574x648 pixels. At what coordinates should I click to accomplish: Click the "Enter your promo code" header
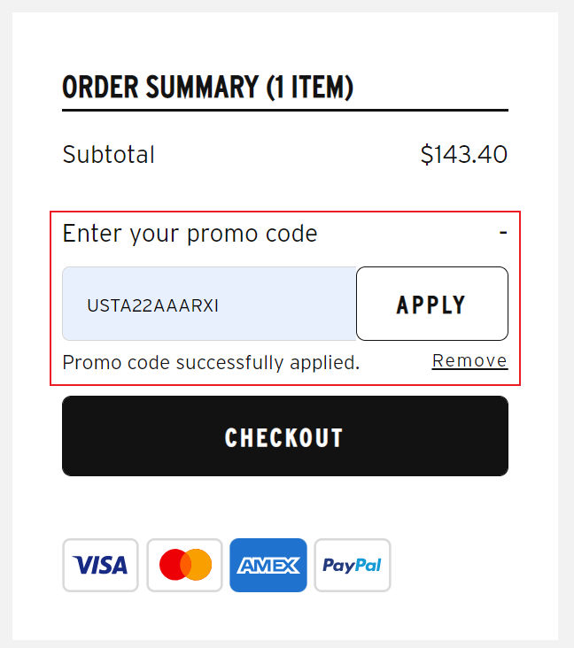[190, 234]
